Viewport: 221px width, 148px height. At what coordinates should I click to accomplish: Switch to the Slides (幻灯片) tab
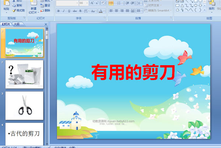(x=6, y=24)
